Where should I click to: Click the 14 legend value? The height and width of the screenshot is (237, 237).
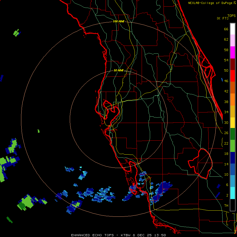click(226, 164)
